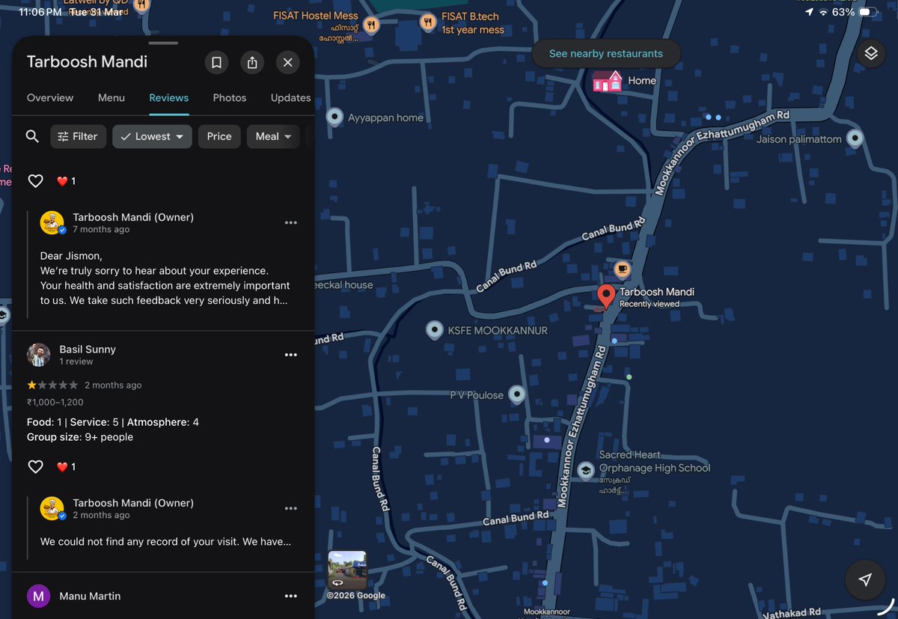Image resolution: width=898 pixels, height=619 pixels.
Task: Select the Price filter chip
Action: coord(219,136)
